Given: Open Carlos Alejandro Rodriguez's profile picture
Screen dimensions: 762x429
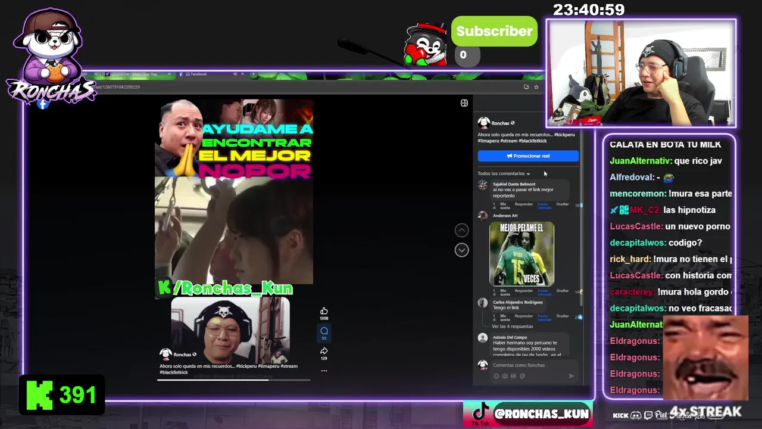Looking at the screenshot, I should tap(483, 303).
